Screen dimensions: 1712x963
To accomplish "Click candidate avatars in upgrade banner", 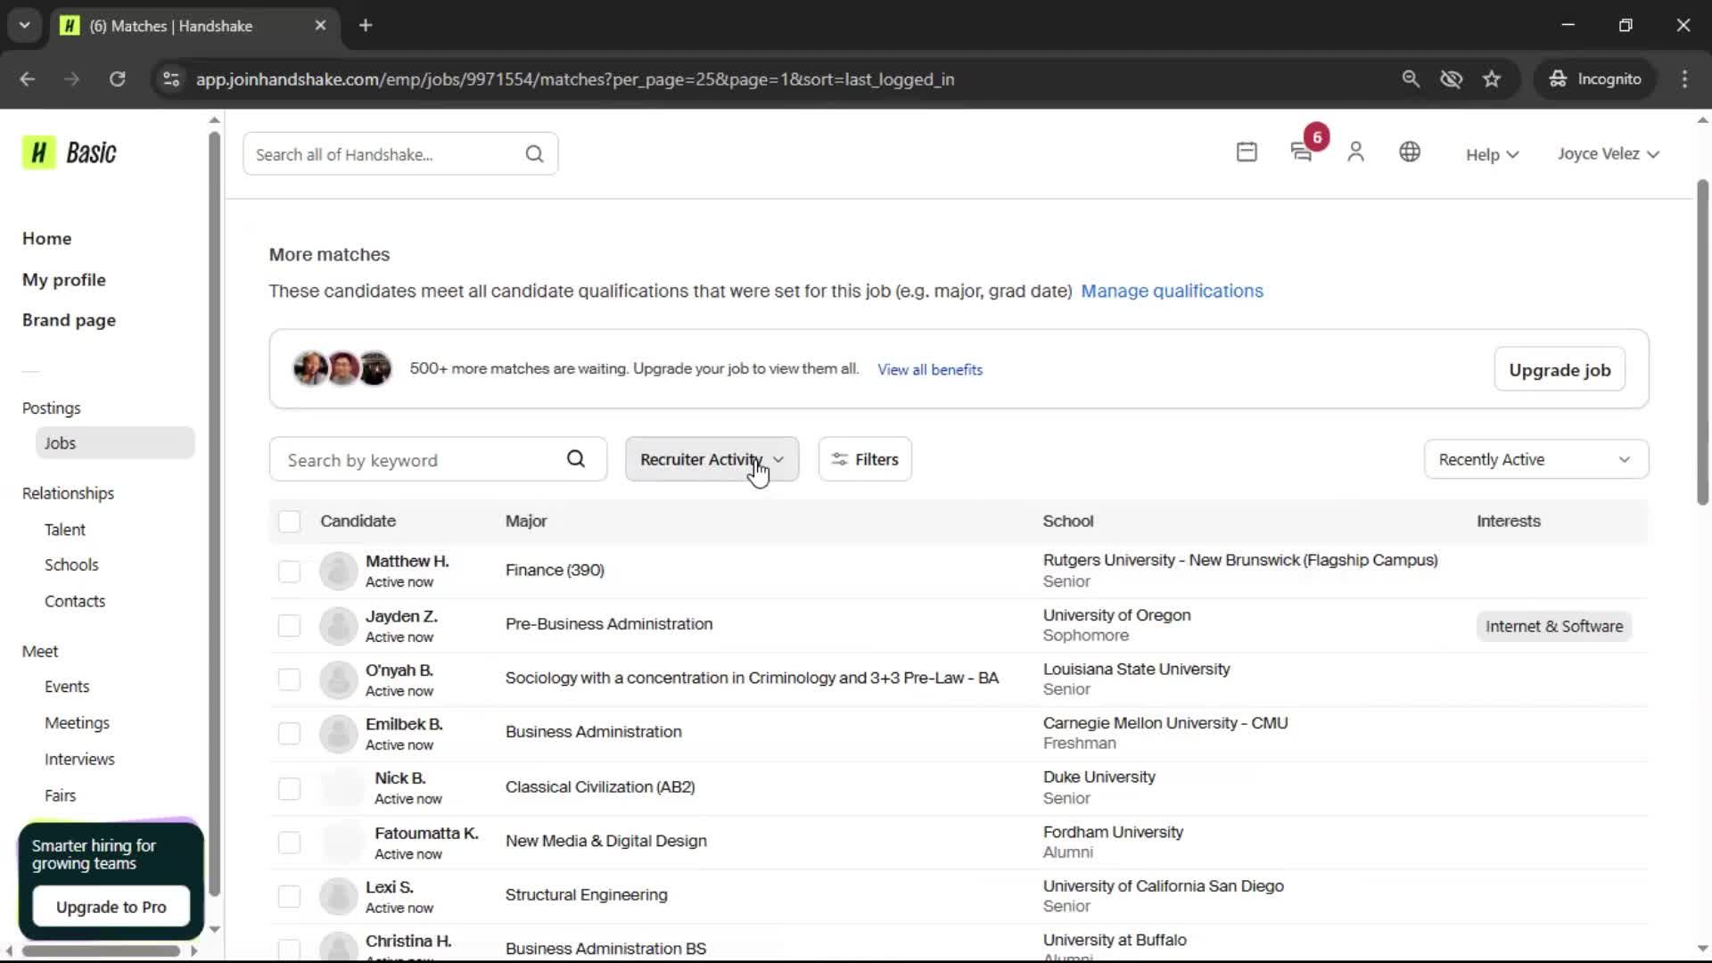I will 342,368.
